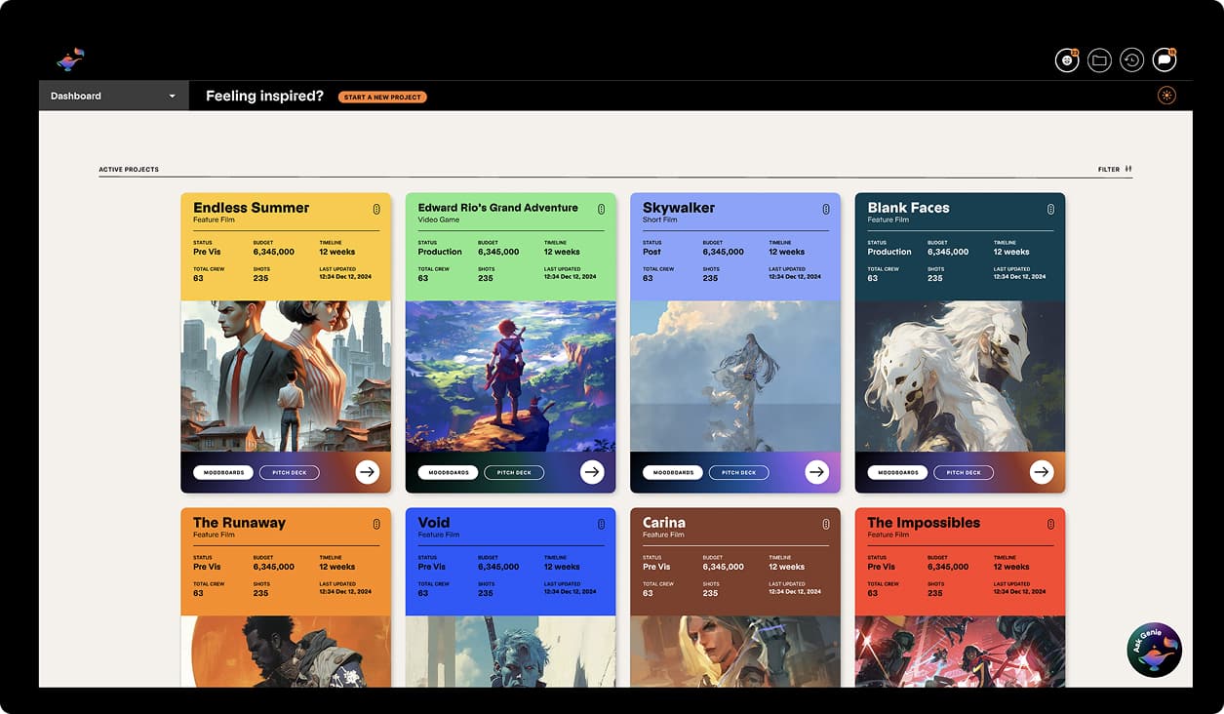Click The Runaway artwork thumbnail

286,652
